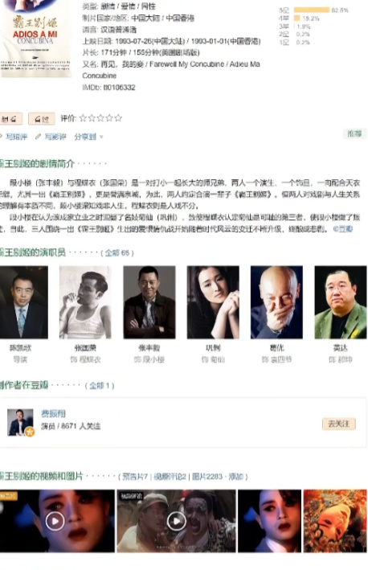The height and width of the screenshot is (570, 368).
Task: Open the 预告片7 trailers link
Action: [135, 476]
